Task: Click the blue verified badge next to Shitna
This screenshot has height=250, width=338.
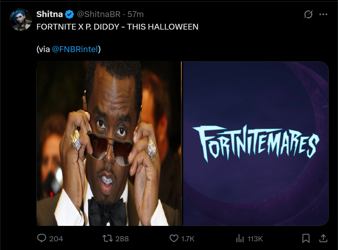Action: point(69,14)
